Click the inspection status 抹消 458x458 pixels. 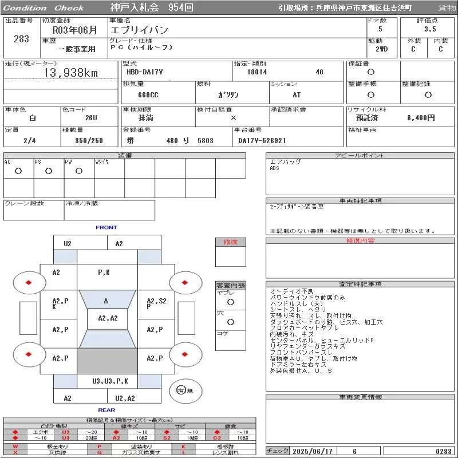pyautogui.click(x=146, y=118)
